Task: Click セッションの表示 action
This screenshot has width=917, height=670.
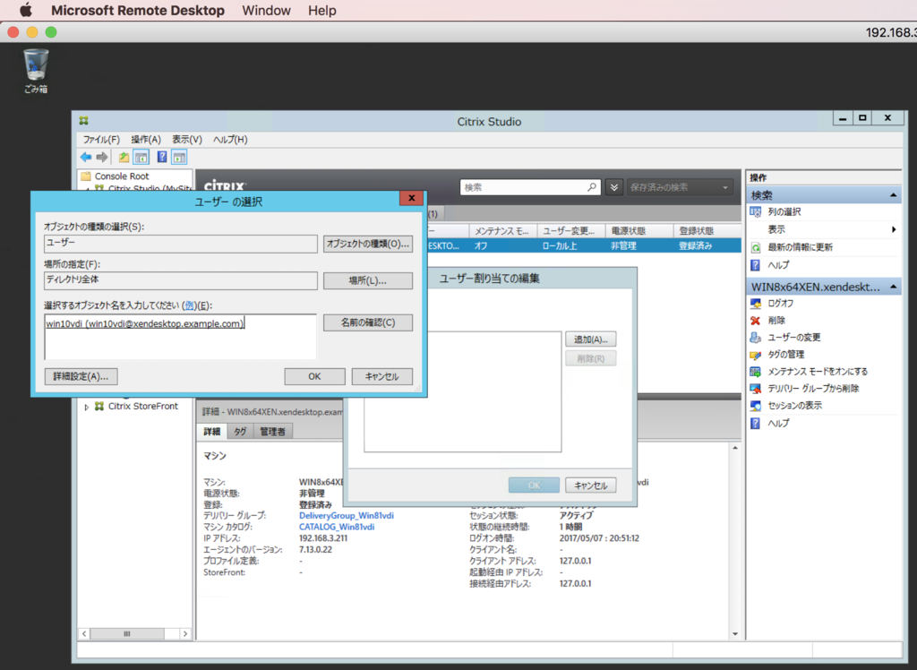Action: click(x=794, y=405)
